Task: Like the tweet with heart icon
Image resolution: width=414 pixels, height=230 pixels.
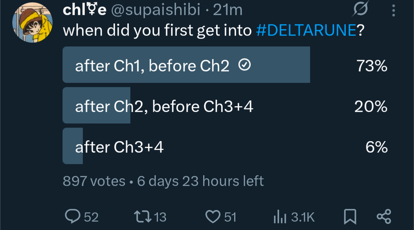Action: coord(213,217)
